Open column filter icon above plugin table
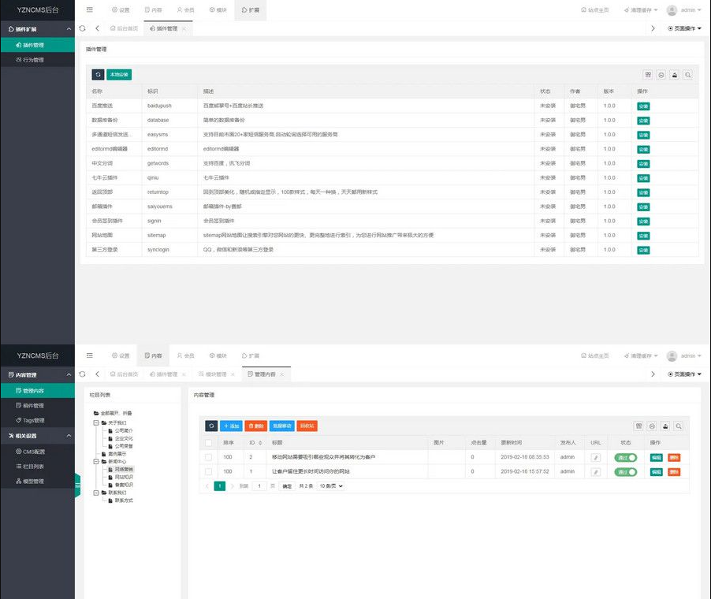711x599 pixels. point(648,75)
